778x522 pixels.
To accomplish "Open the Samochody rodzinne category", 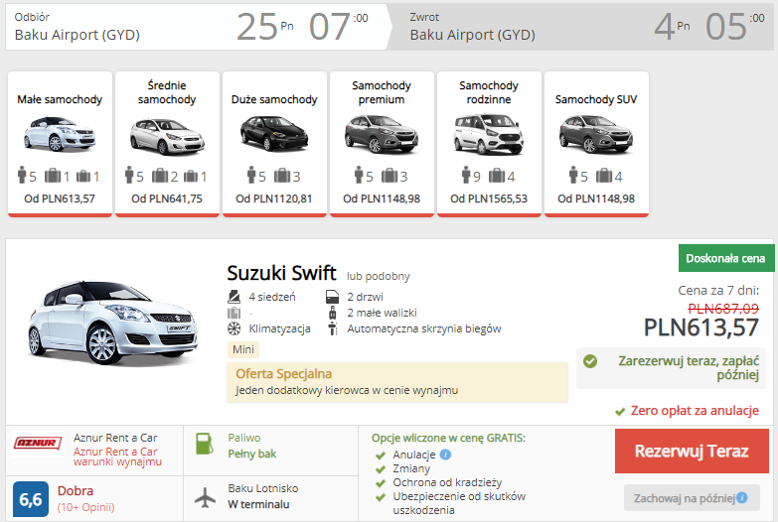I will pos(489,143).
